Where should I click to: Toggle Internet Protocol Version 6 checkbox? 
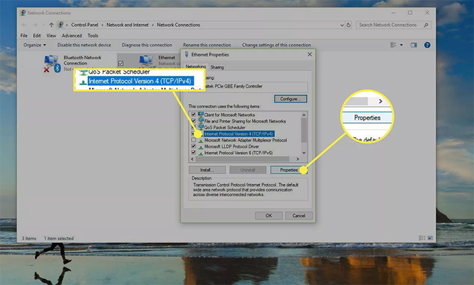tap(194, 153)
